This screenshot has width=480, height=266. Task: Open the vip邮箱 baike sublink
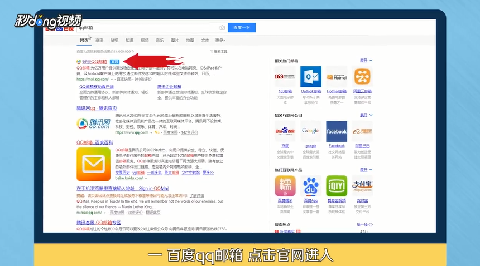(x=138, y=173)
